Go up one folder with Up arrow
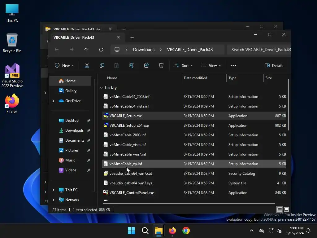 pos(86,50)
